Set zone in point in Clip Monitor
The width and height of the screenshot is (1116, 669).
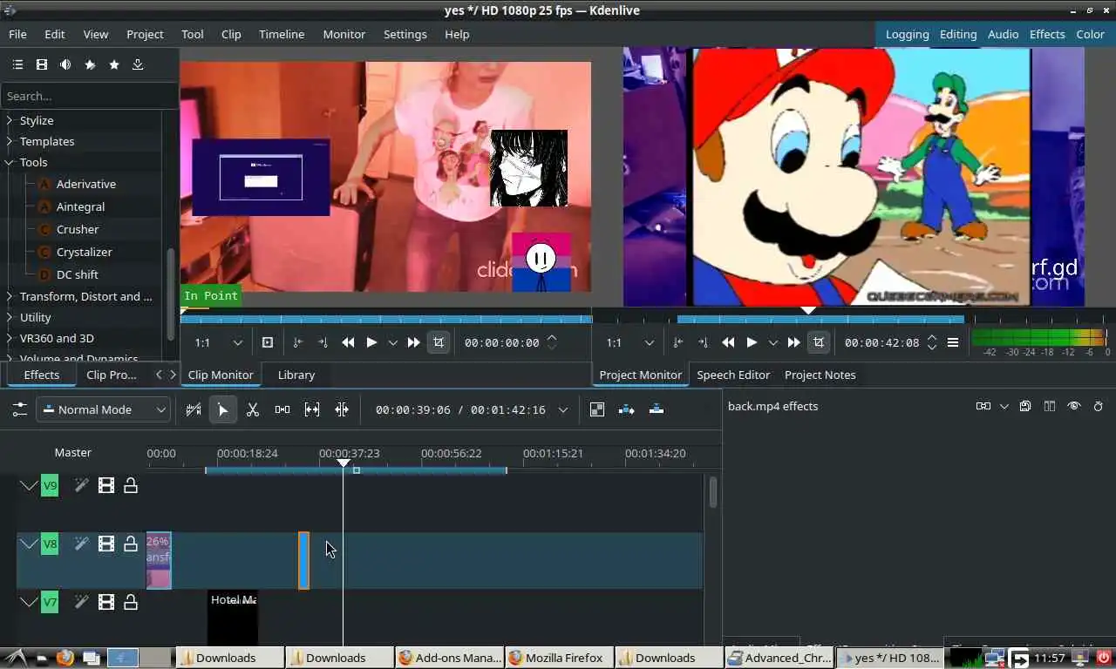click(x=297, y=342)
